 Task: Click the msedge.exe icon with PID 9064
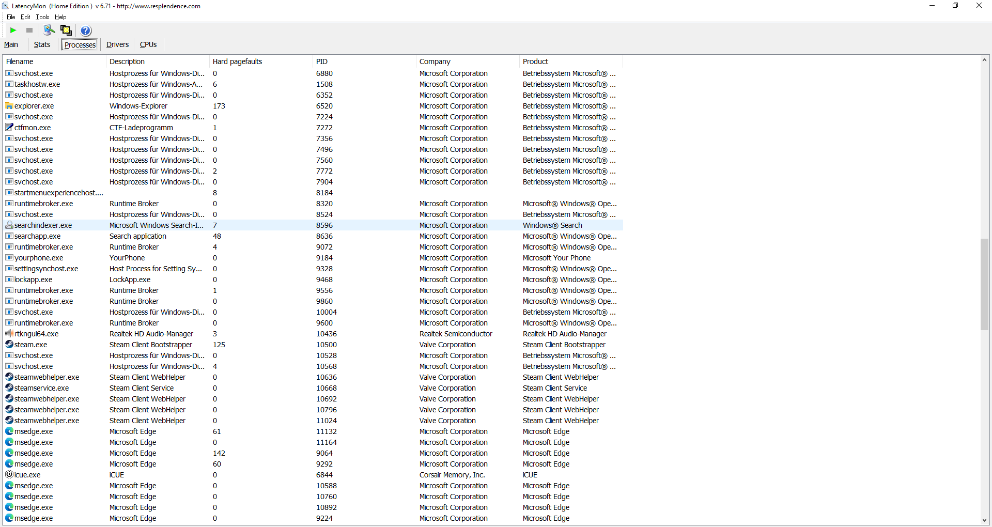click(9, 453)
